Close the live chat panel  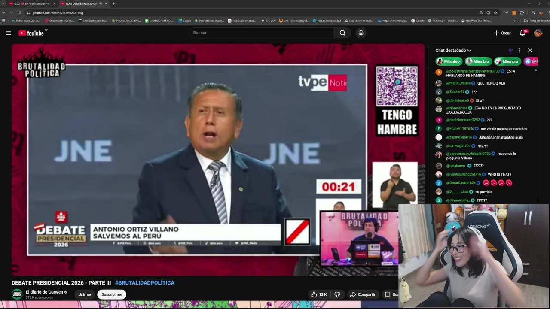point(530,51)
